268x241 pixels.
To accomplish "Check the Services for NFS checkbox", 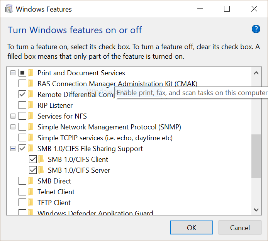I will click(x=22, y=116).
